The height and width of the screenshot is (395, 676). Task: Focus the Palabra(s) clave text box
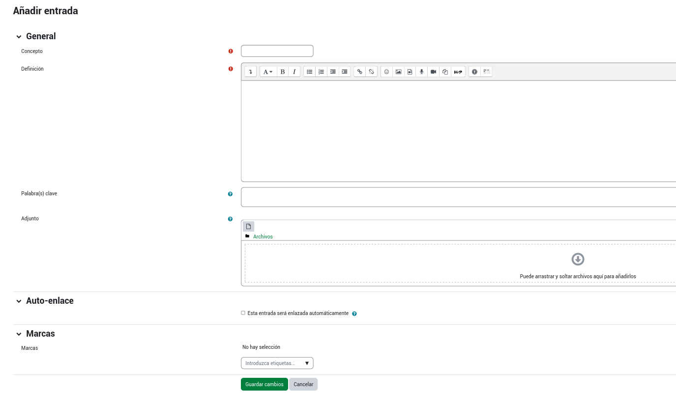(x=458, y=197)
